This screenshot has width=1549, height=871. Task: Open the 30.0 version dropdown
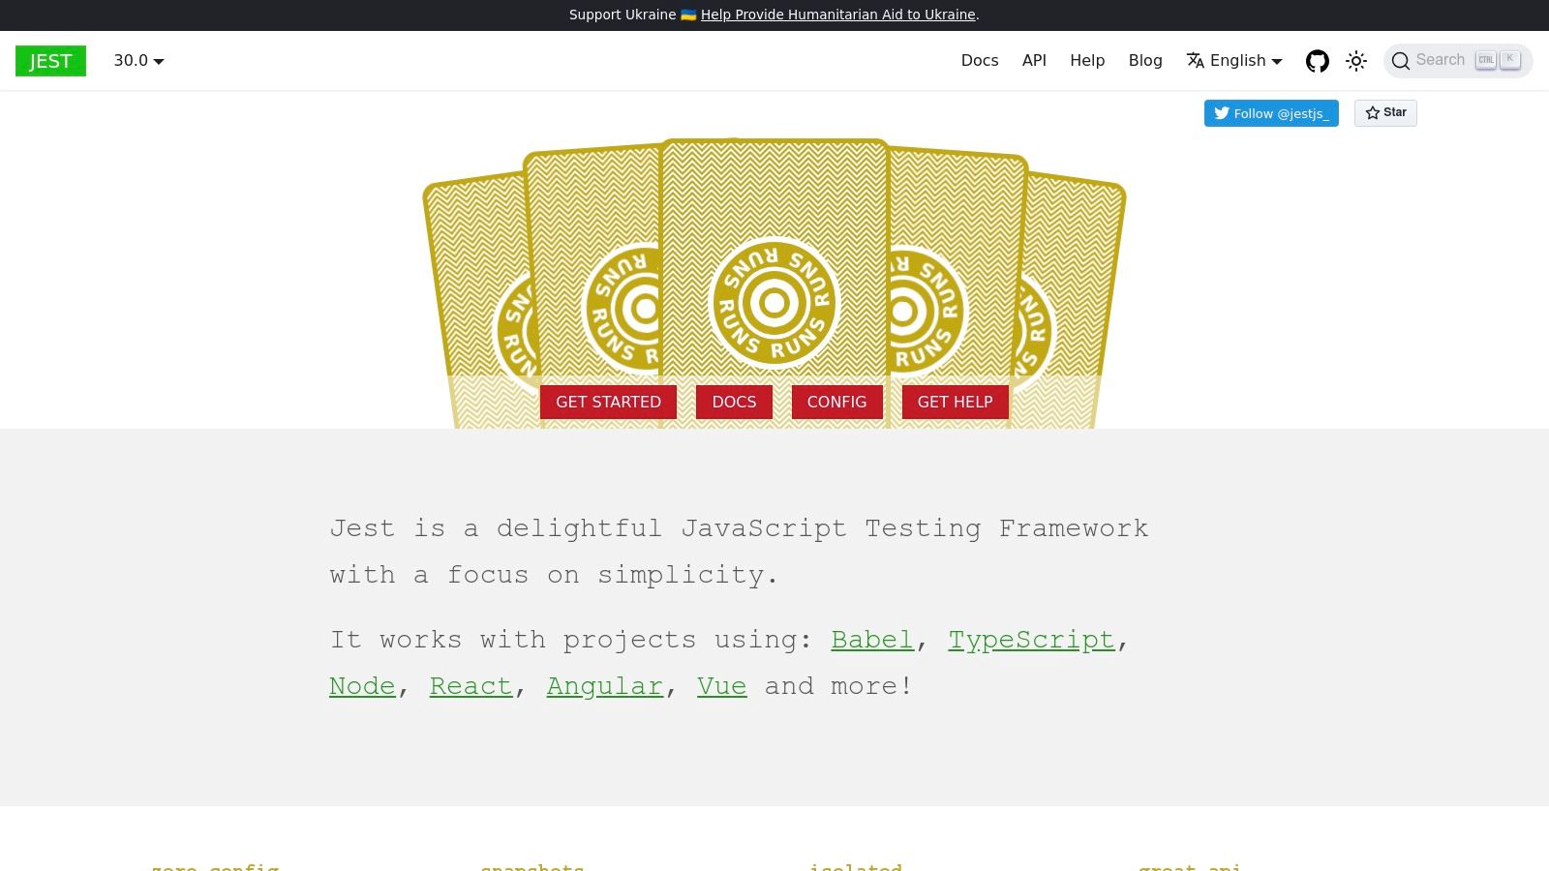coord(139,61)
